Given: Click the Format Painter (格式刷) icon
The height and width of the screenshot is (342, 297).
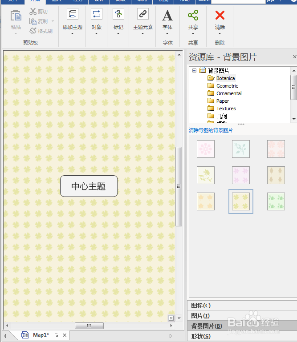Looking at the screenshot, I should coord(33,31).
